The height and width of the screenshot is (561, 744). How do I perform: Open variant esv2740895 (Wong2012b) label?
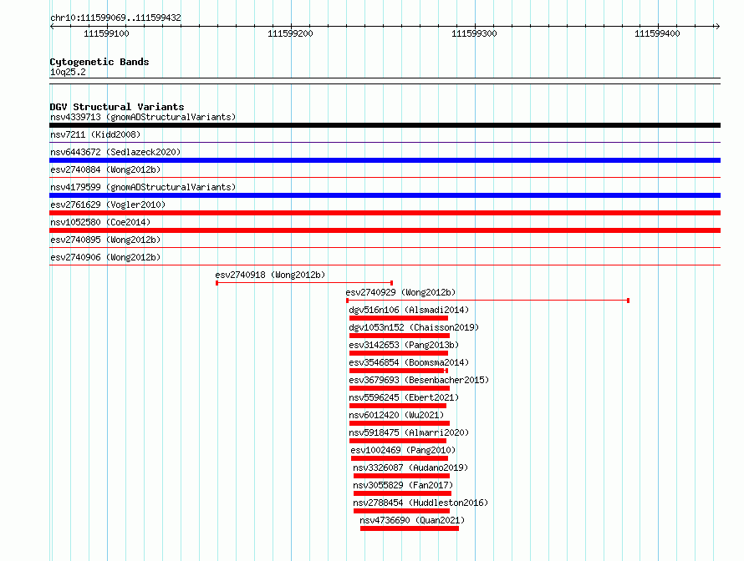click(105, 240)
